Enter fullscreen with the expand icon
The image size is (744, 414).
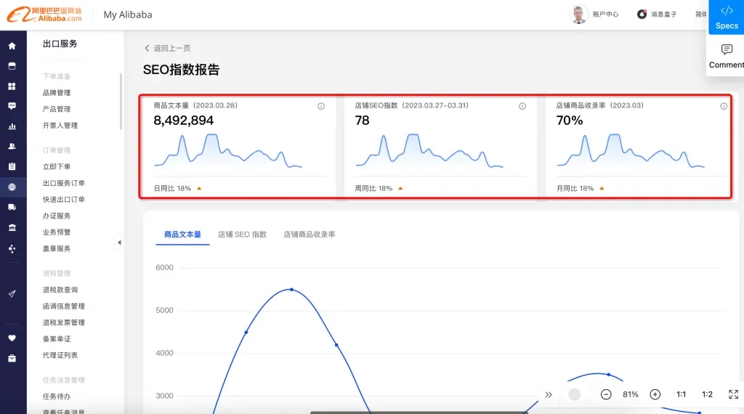[x=733, y=394]
